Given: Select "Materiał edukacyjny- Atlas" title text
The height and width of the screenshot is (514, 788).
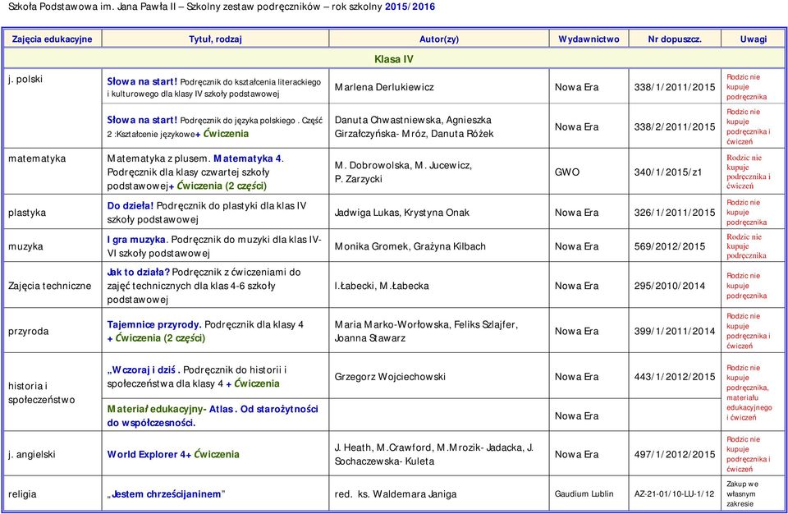Looking at the screenshot, I should click(170, 409).
